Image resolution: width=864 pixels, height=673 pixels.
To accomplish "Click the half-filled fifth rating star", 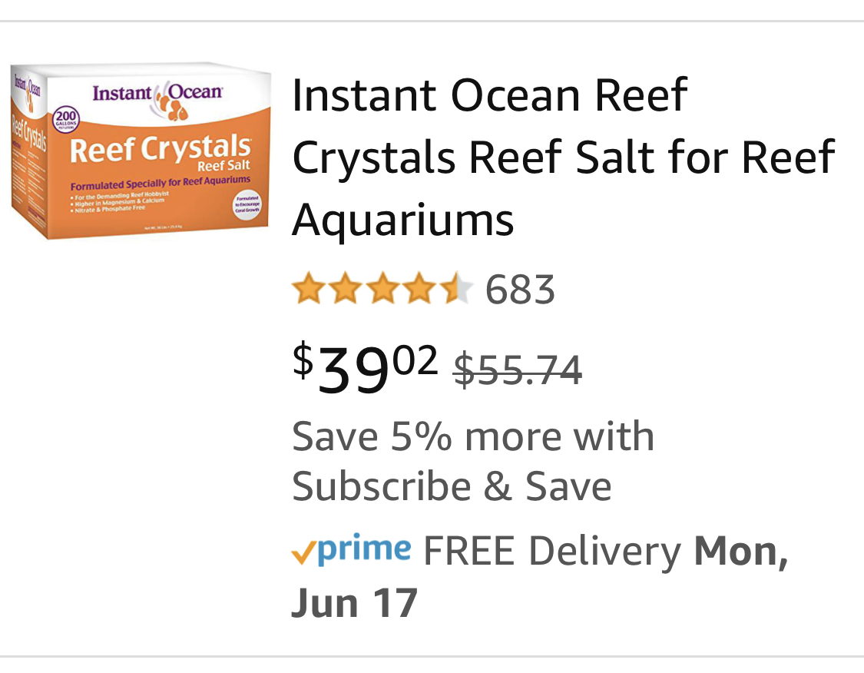I will [x=458, y=290].
